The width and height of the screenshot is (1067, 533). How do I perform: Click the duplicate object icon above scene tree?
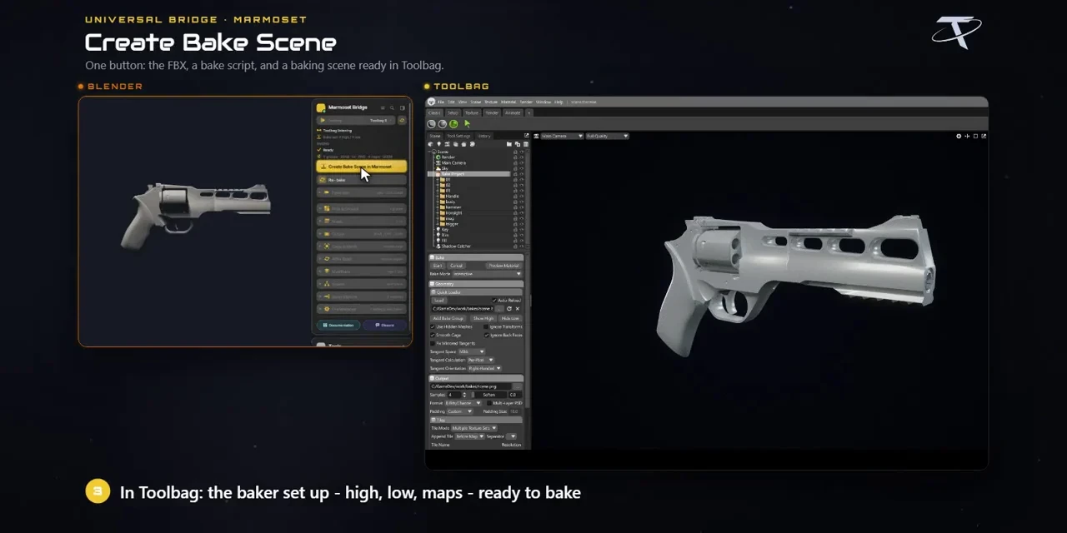pos(517,144)
